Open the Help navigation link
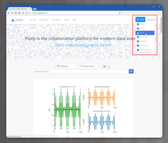The height and width of the screenshot is (143, 168). (x=74, y=20)
